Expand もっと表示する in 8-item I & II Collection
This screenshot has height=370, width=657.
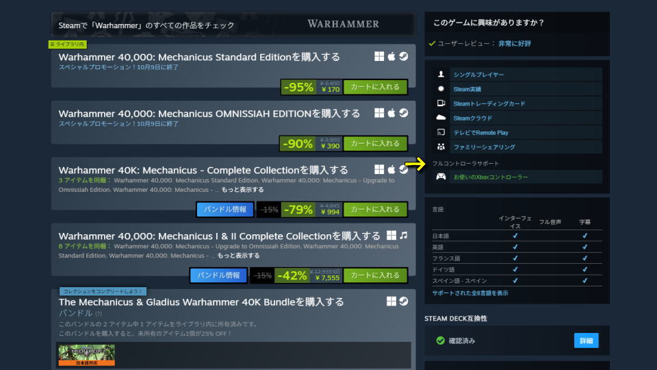(x=238, y=256)
